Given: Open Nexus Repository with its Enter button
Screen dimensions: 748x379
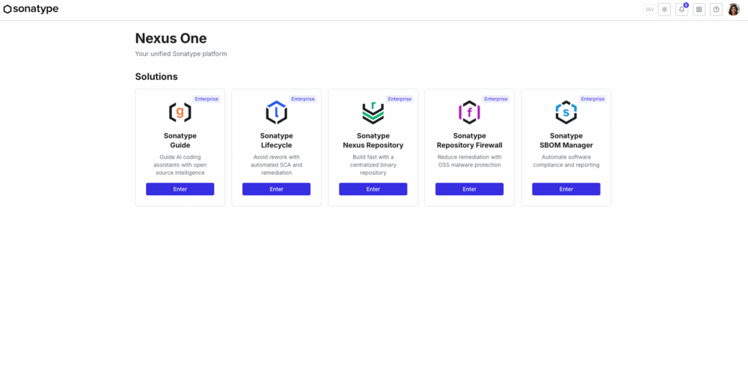Looking at the screenshot, I should click(x=373, y=189).
